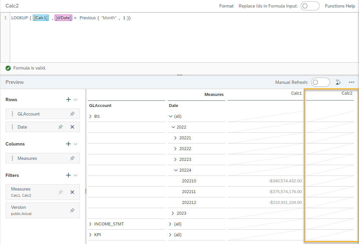The width and height of the screenshot is (359, 244).
Task: Click the Format link
Action: 226,6
